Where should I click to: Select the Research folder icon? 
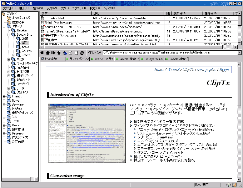pyautogui.click(x=9, y=133)
